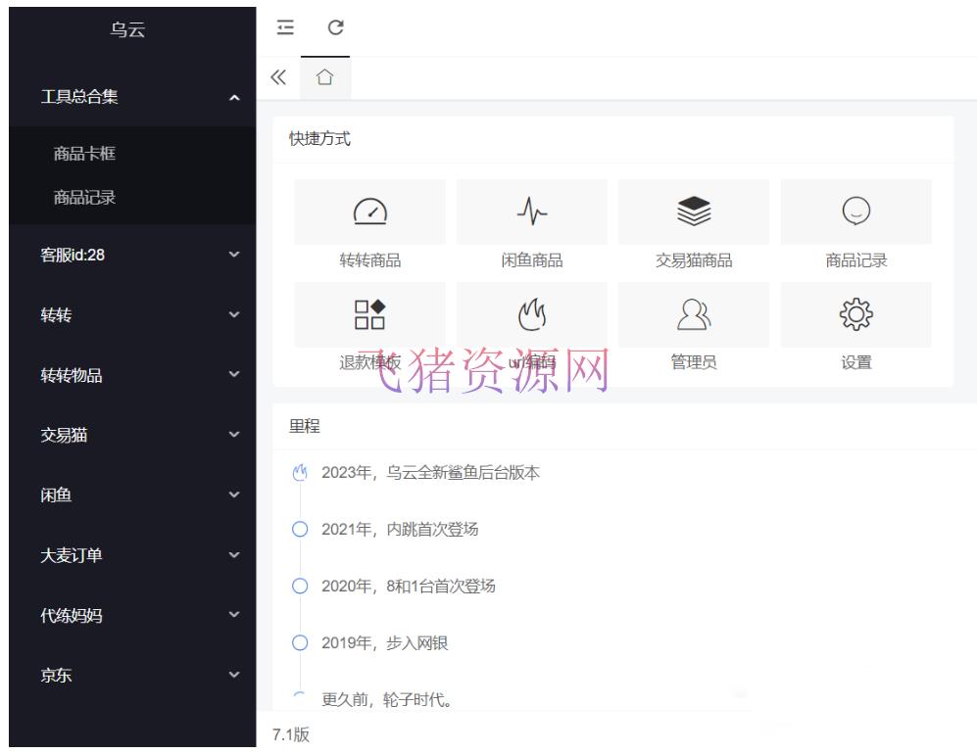Click the 大麦订单 menu label

tap(71, 555)
